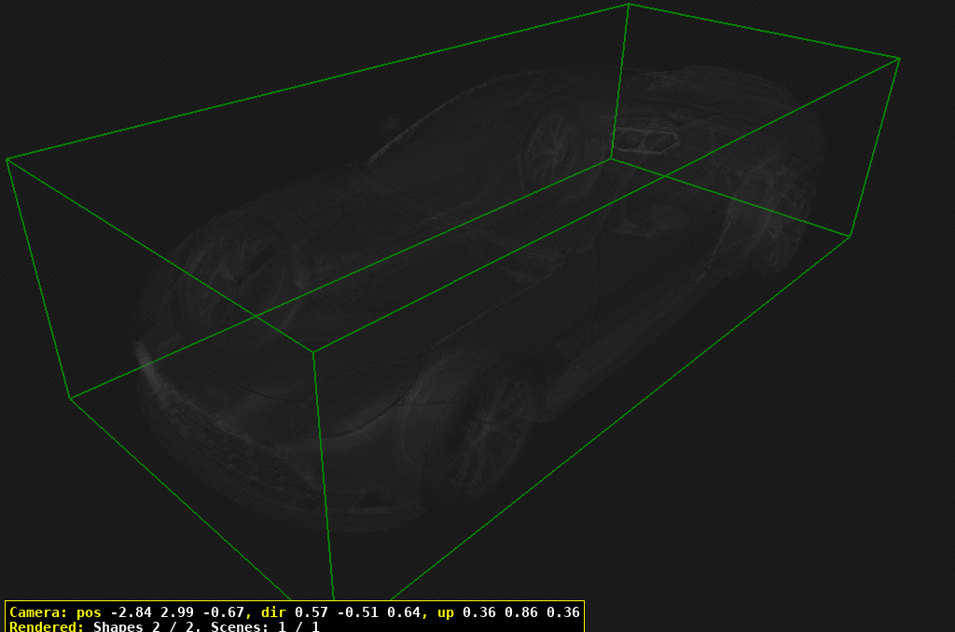
Task: Click the topmost corner of green bounding box
Action: coord(629,5)
